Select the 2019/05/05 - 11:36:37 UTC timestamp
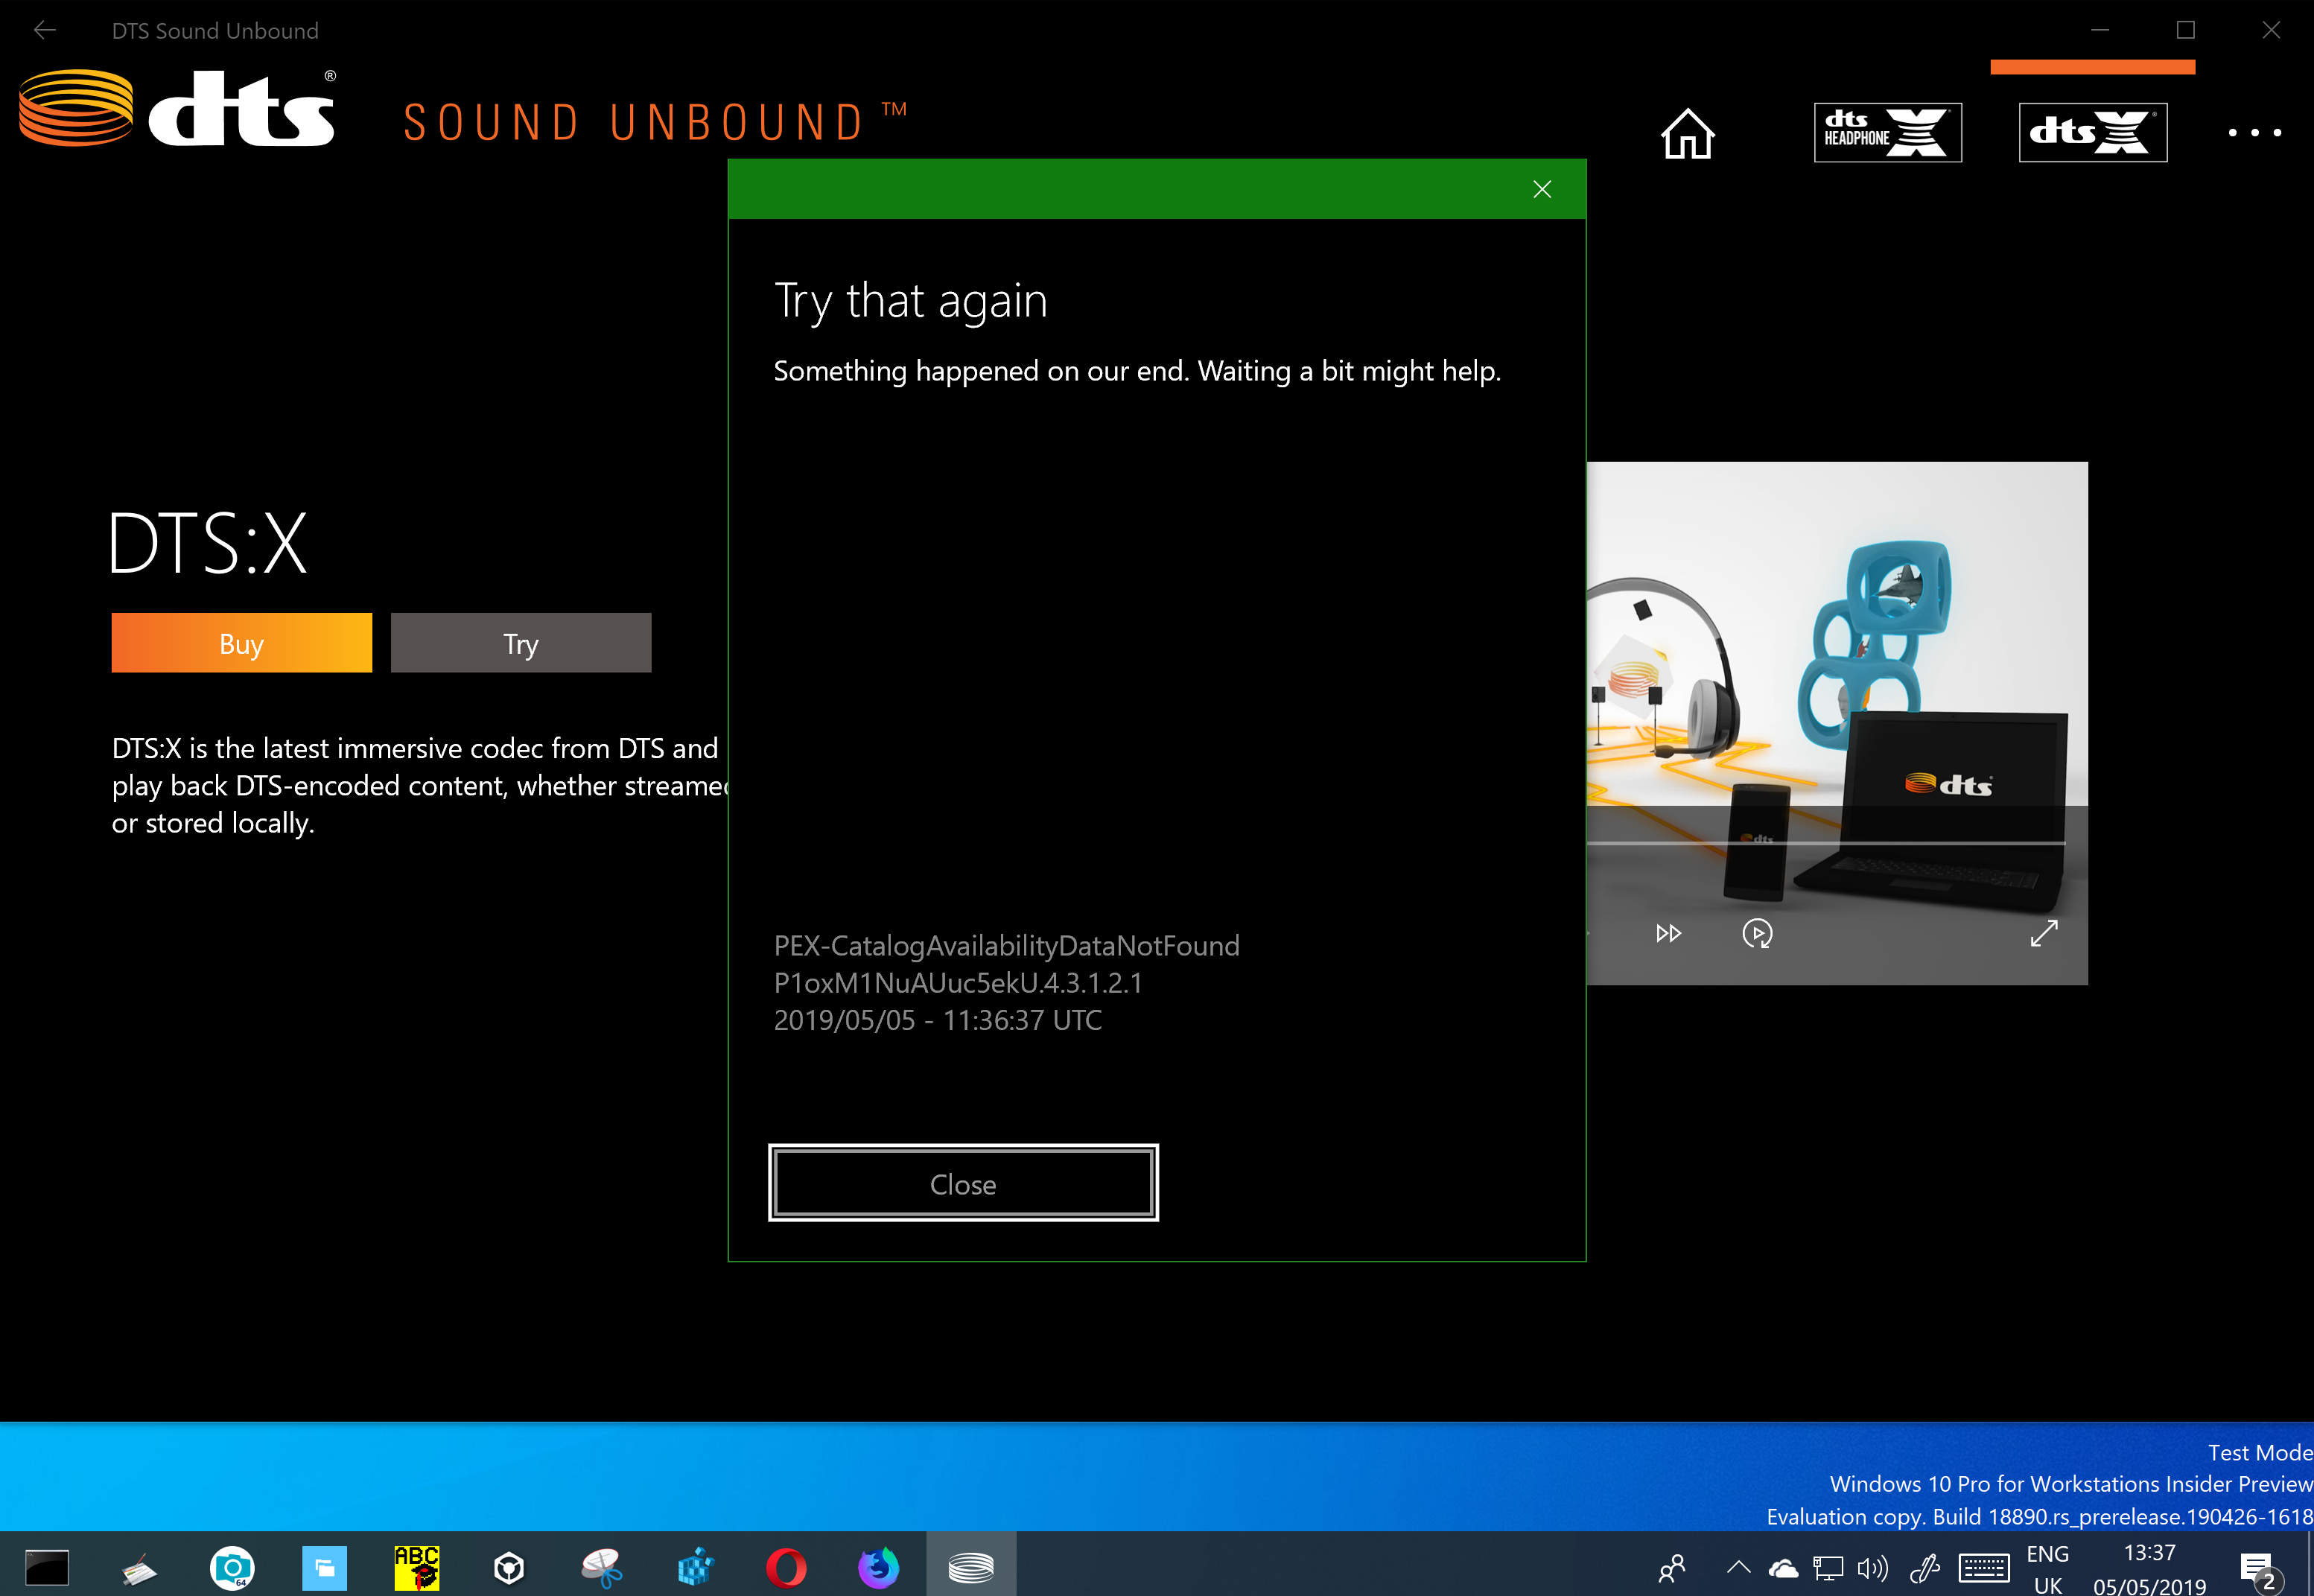Image resolution: width=2314 pixels, height=1596 pixels. (937, 1020)
